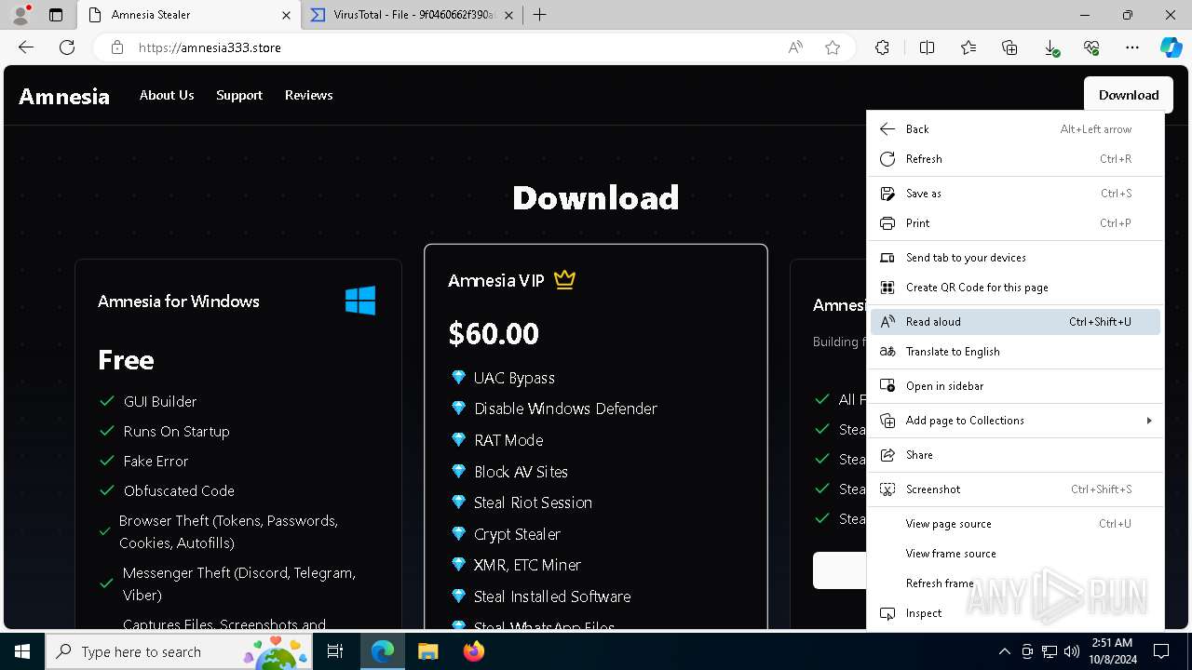Open the Copilot sidebar icon
The width and height of the screenshot is (1192, 670).
[1171, 47]
